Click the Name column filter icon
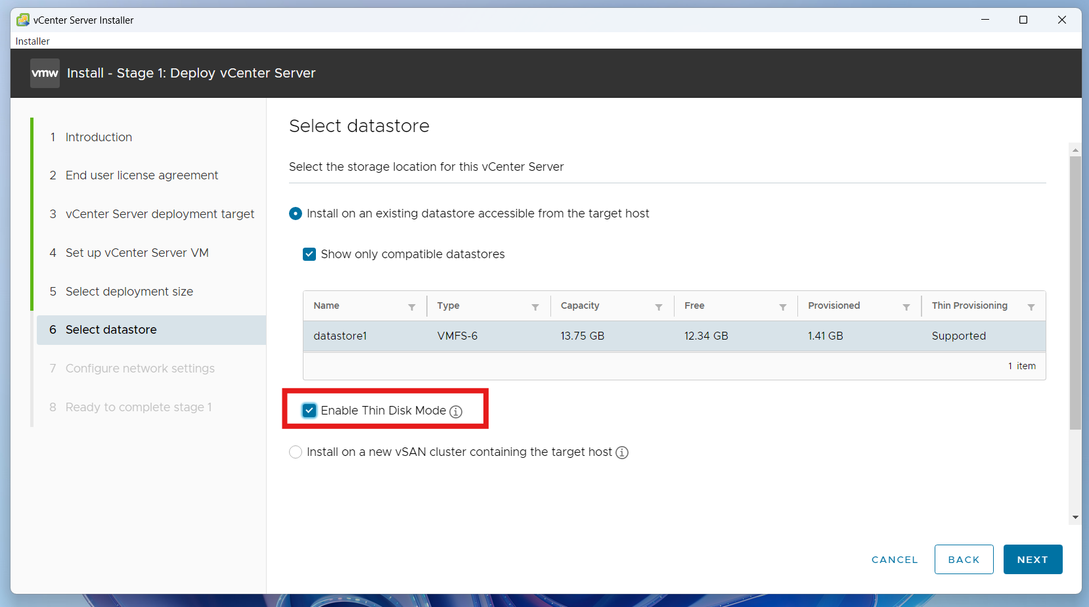This screenshot has height=607, width=1089. (412, 307)
